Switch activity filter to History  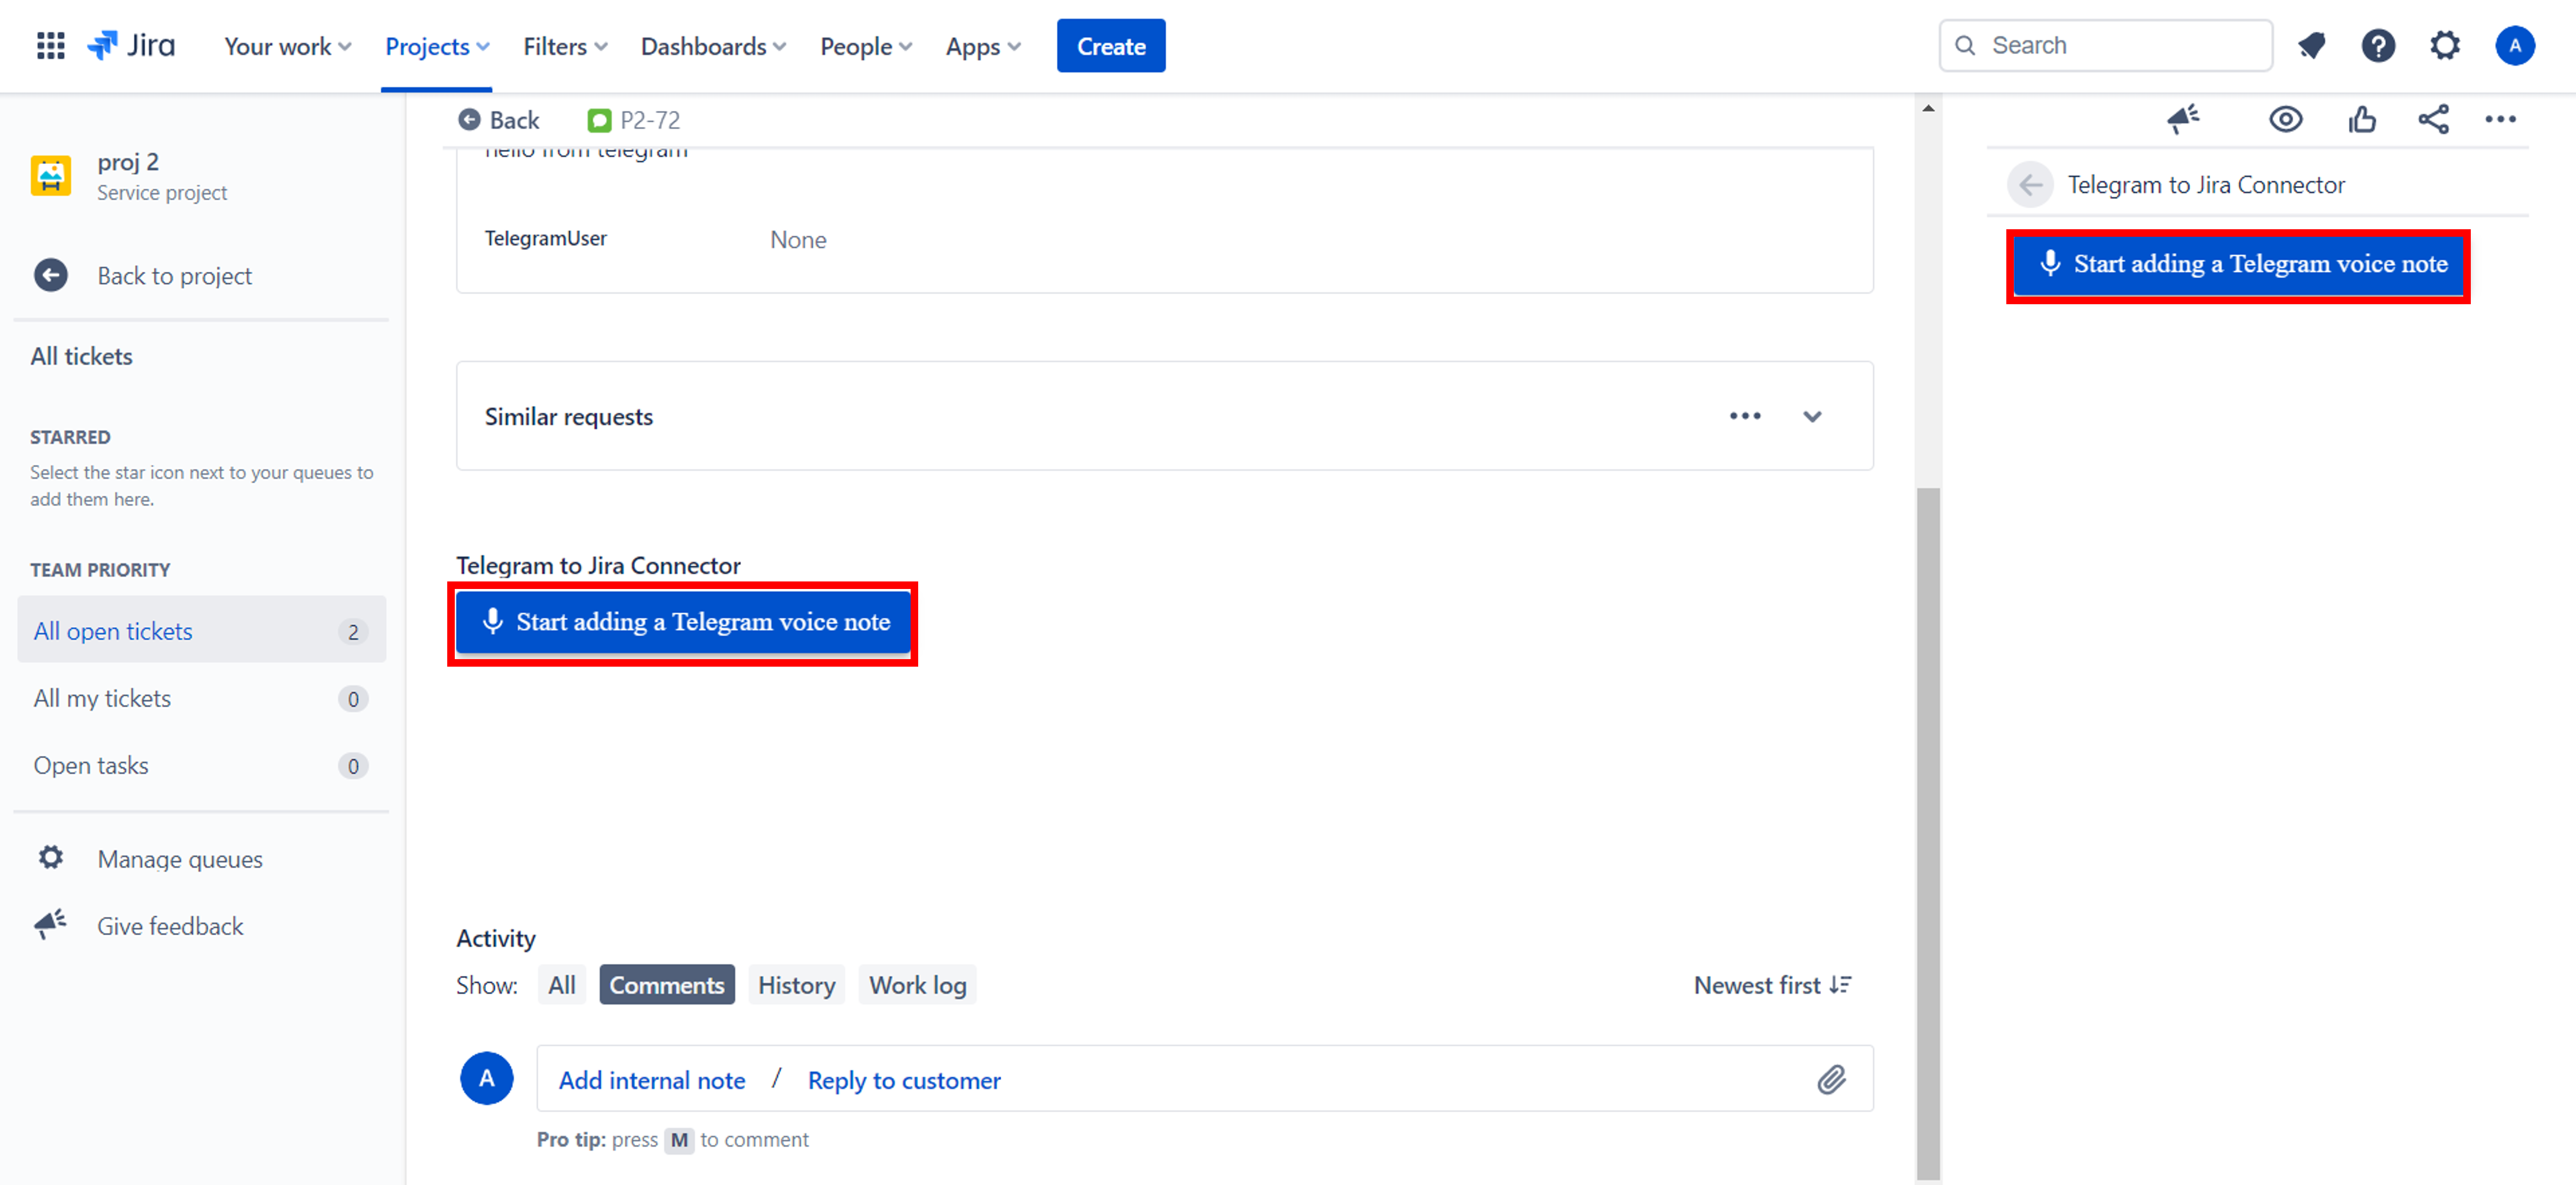[796, 985]
